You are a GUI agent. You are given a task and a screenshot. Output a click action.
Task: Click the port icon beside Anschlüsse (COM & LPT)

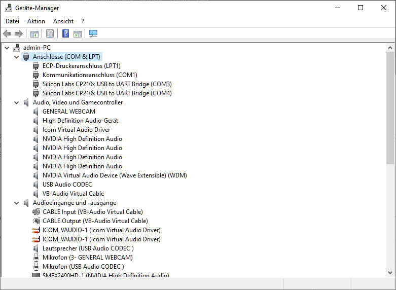point(26,57)
